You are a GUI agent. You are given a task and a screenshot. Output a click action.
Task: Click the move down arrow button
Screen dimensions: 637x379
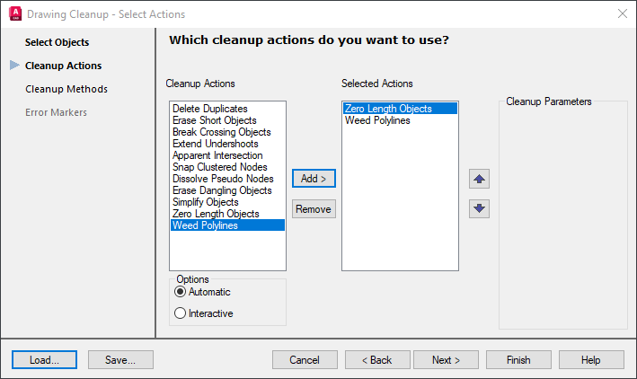(479, 208)
